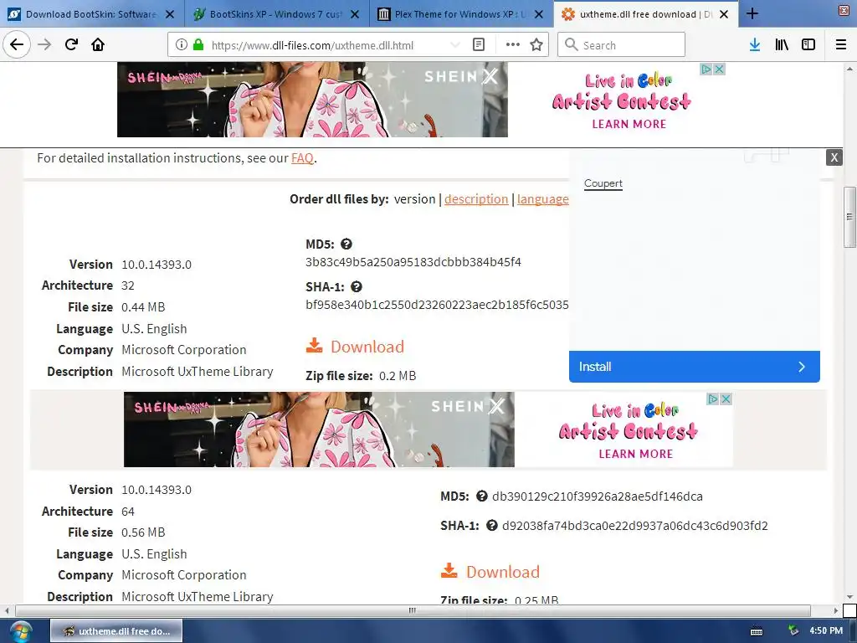Viewport: 857px width, 643px height.
Task: Click the 0.56 MB file size value
Action: pos(143,532)
